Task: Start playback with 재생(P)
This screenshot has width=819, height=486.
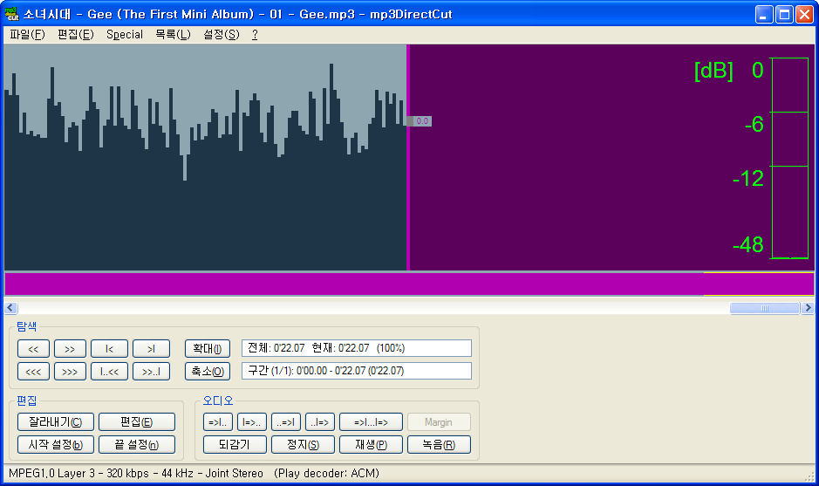Action: [371, 445]
